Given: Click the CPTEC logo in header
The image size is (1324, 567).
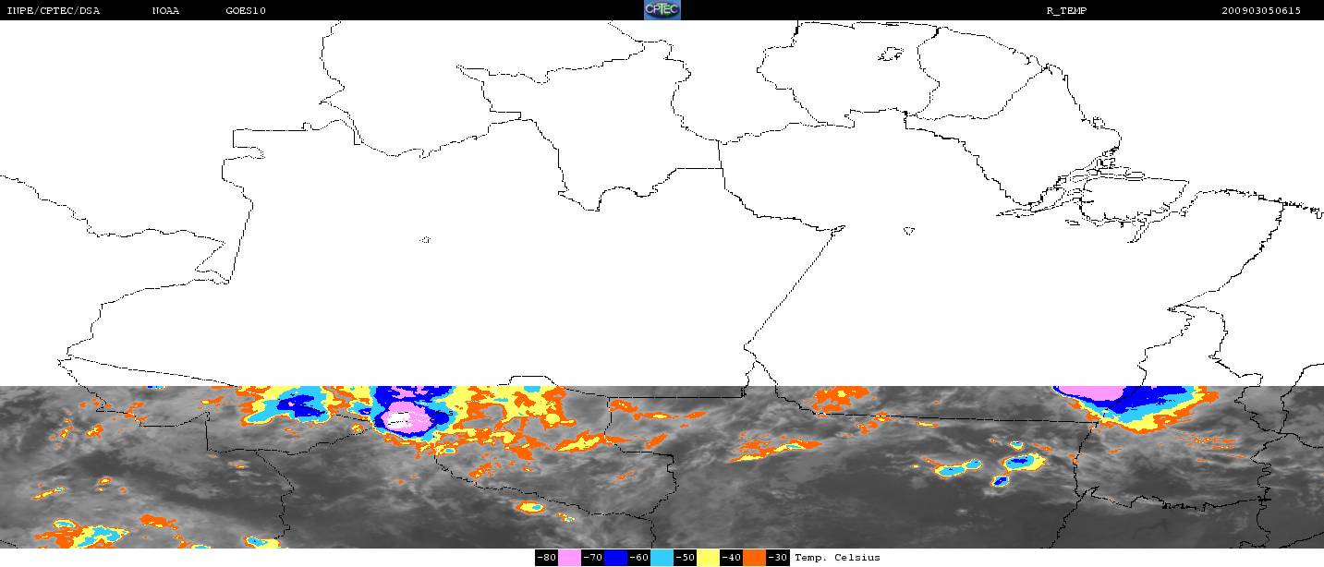Looking at the screenshot, I should [662, 10].
